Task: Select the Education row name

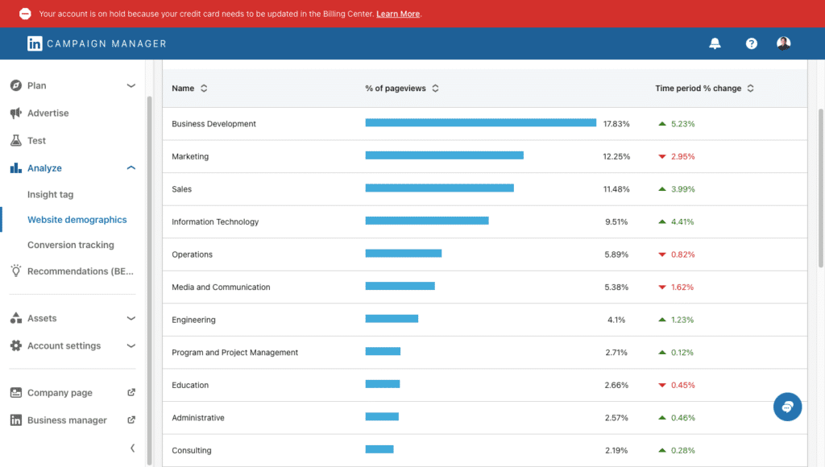Action: point(190,385)
